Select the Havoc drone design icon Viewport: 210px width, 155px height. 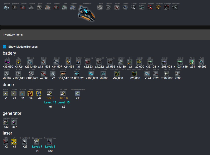(31, 94)
